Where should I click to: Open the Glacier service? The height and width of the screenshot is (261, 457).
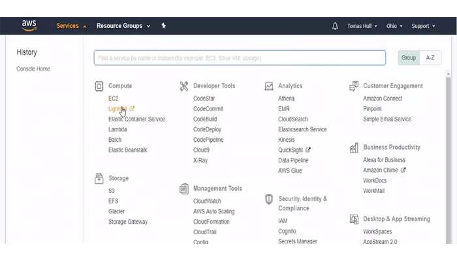tap(116, 211)
